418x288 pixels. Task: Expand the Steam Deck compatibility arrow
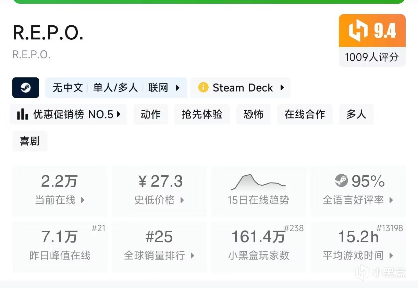(x=282, y=88)
